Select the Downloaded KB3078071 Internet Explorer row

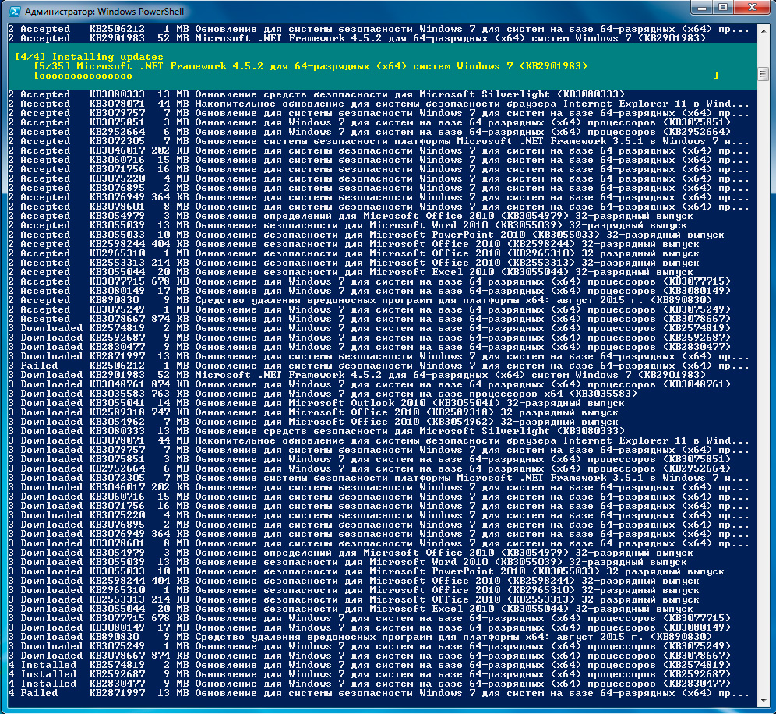point(379,440)
